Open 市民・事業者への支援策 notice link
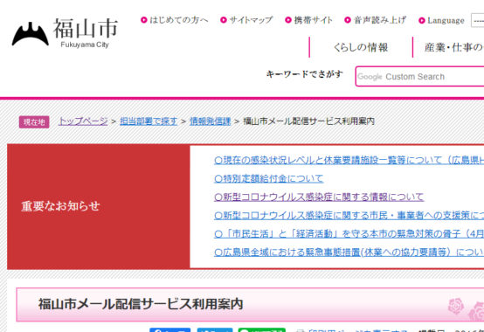 349,216
